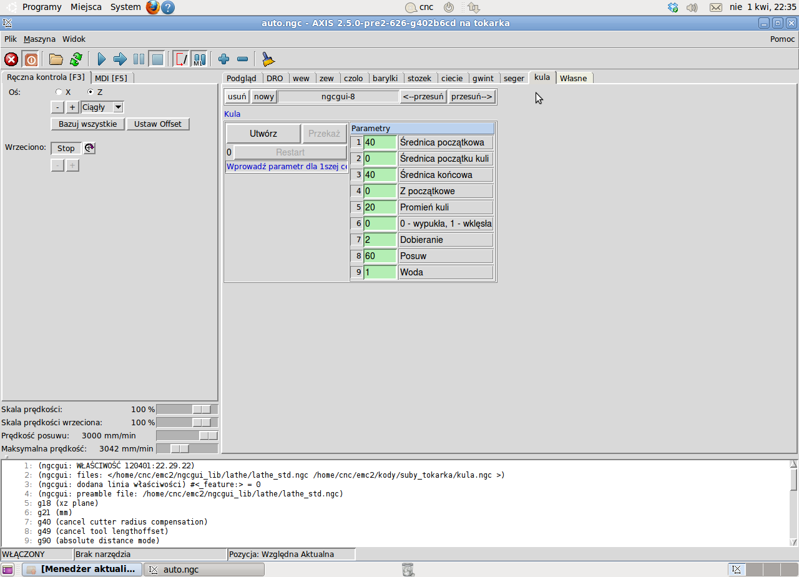Open the Własne tab

[574, 78]
